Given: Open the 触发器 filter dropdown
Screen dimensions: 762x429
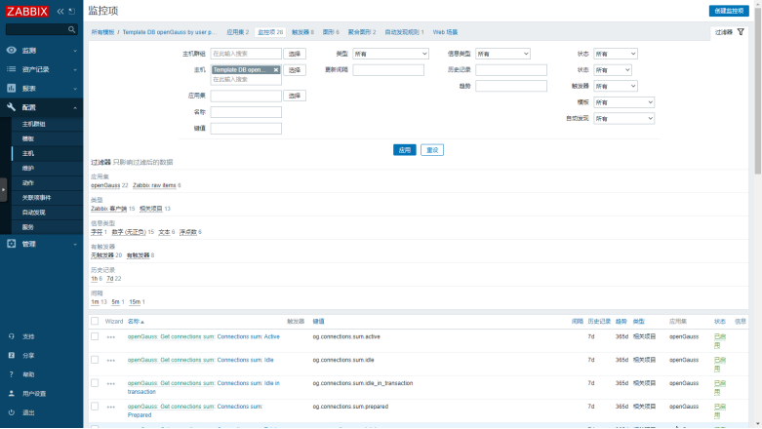Looking at the screenshot, I should click(616, 86).
